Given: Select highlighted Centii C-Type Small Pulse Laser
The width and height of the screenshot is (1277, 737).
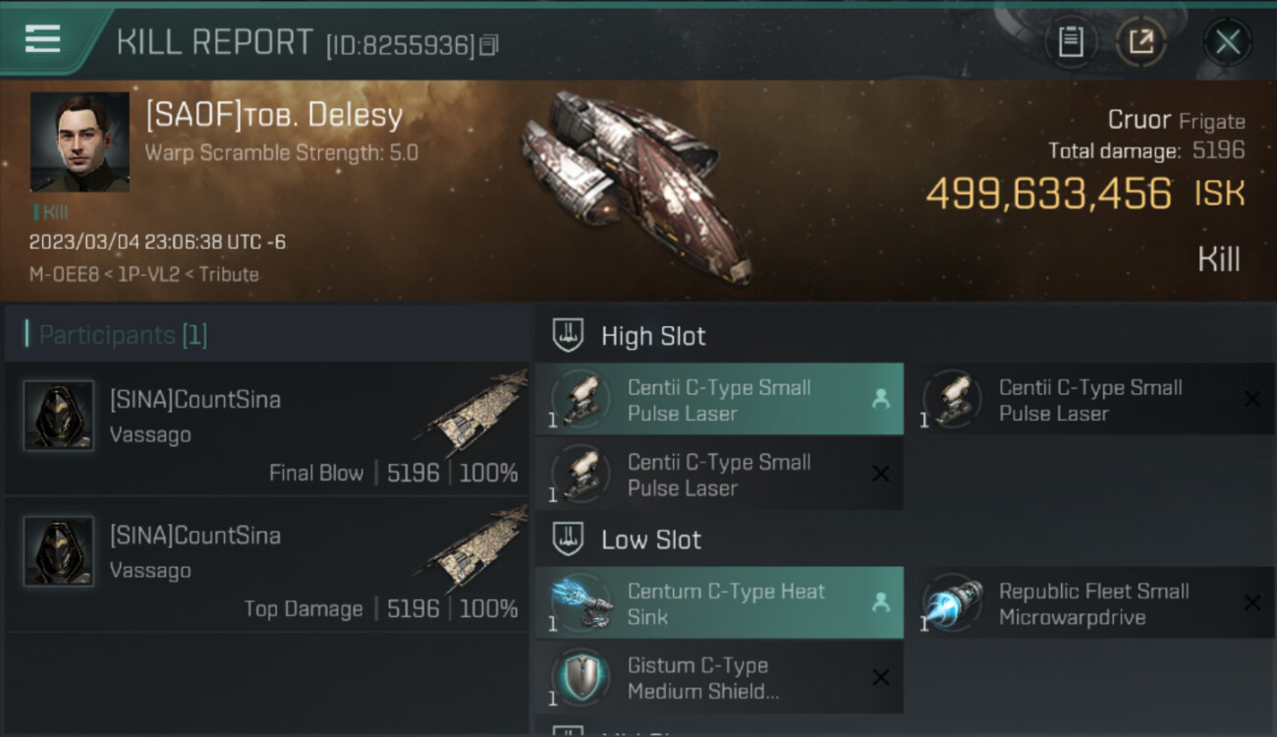Looking at the screenshot, I should pyautogui.click(x=719, y=400).
